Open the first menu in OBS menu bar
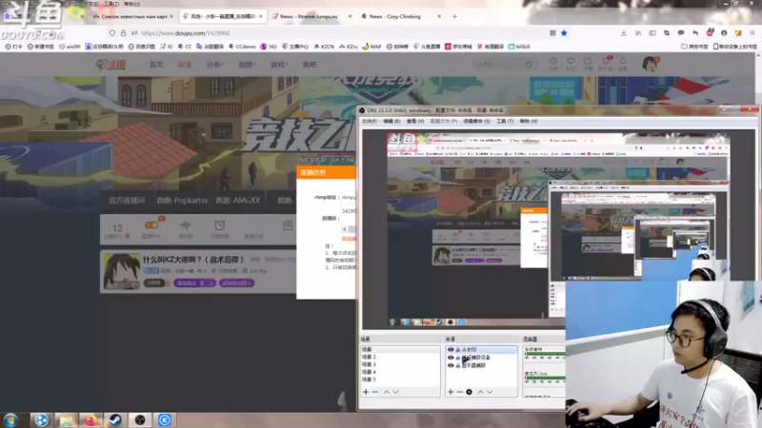 tap(369, 122)
